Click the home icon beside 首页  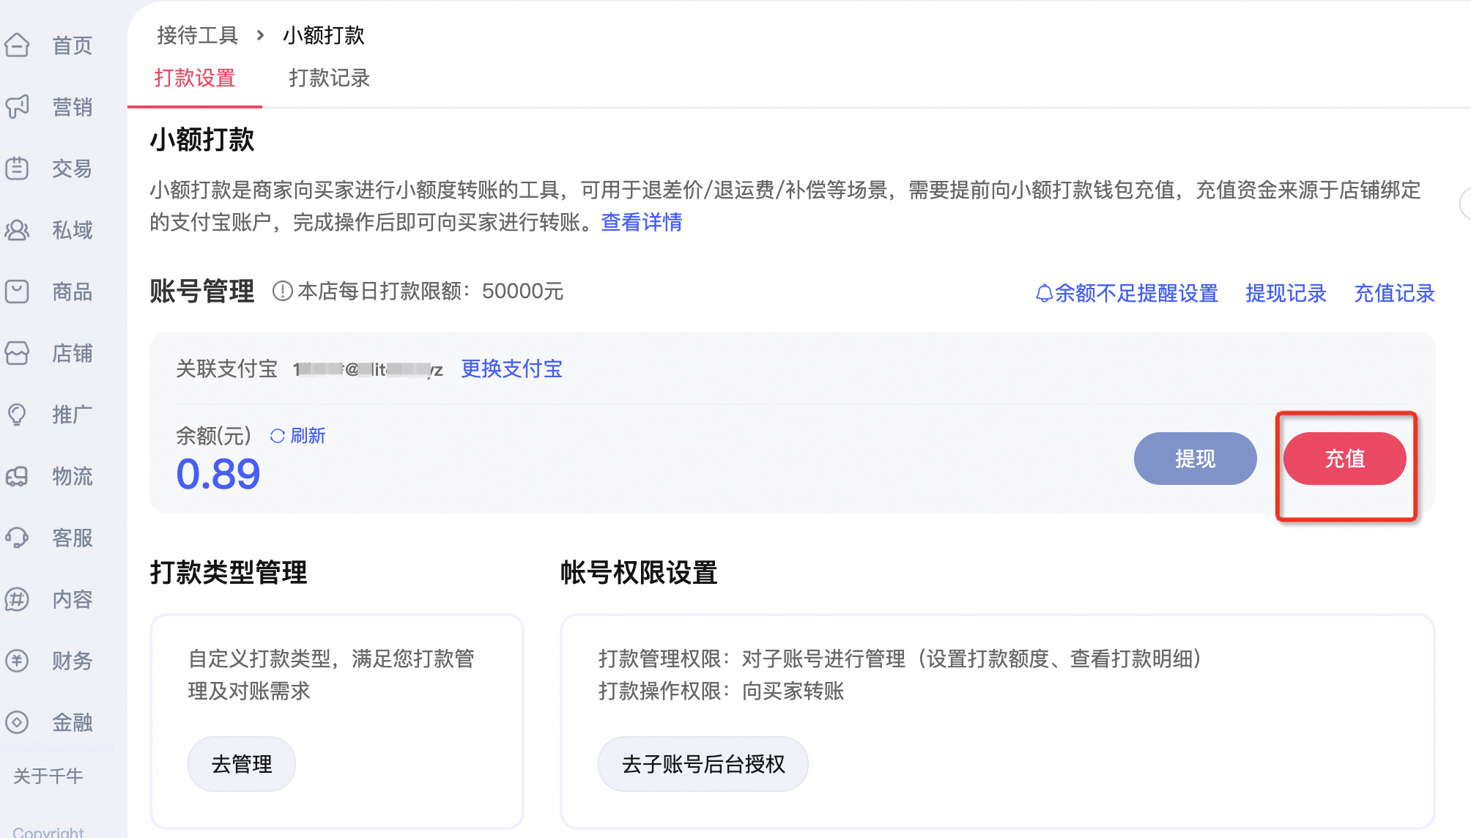point(17,45)
